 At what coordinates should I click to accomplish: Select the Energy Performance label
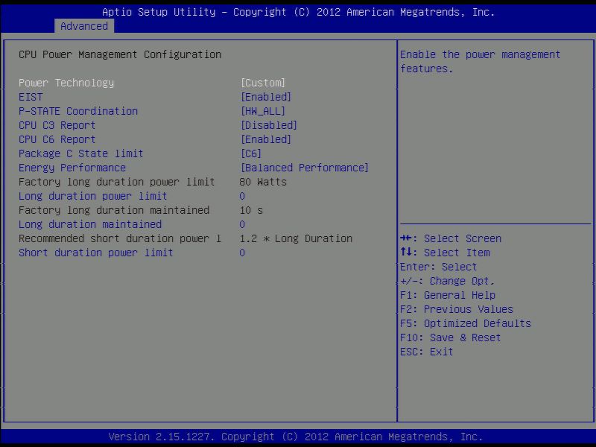[72, 168]
